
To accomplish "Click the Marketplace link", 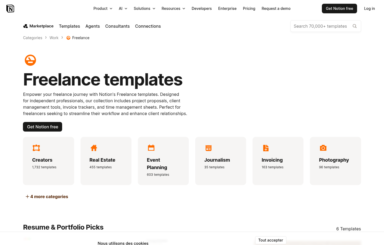I will 38,26.
